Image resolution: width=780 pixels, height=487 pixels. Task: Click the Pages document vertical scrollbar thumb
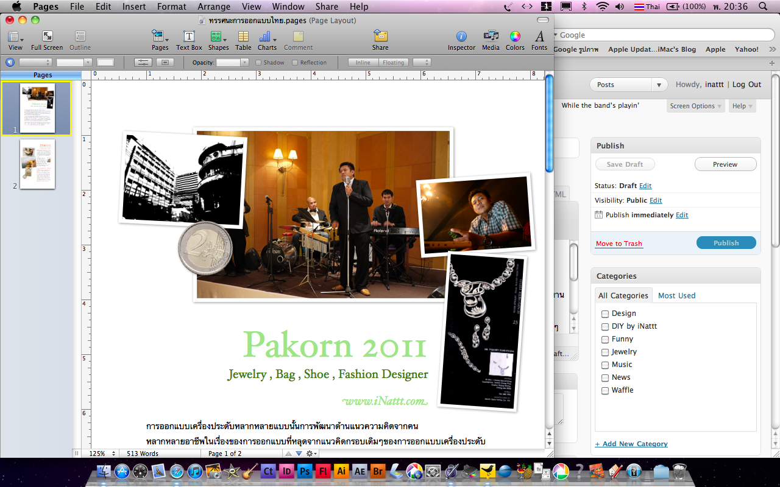coord(549,122)
